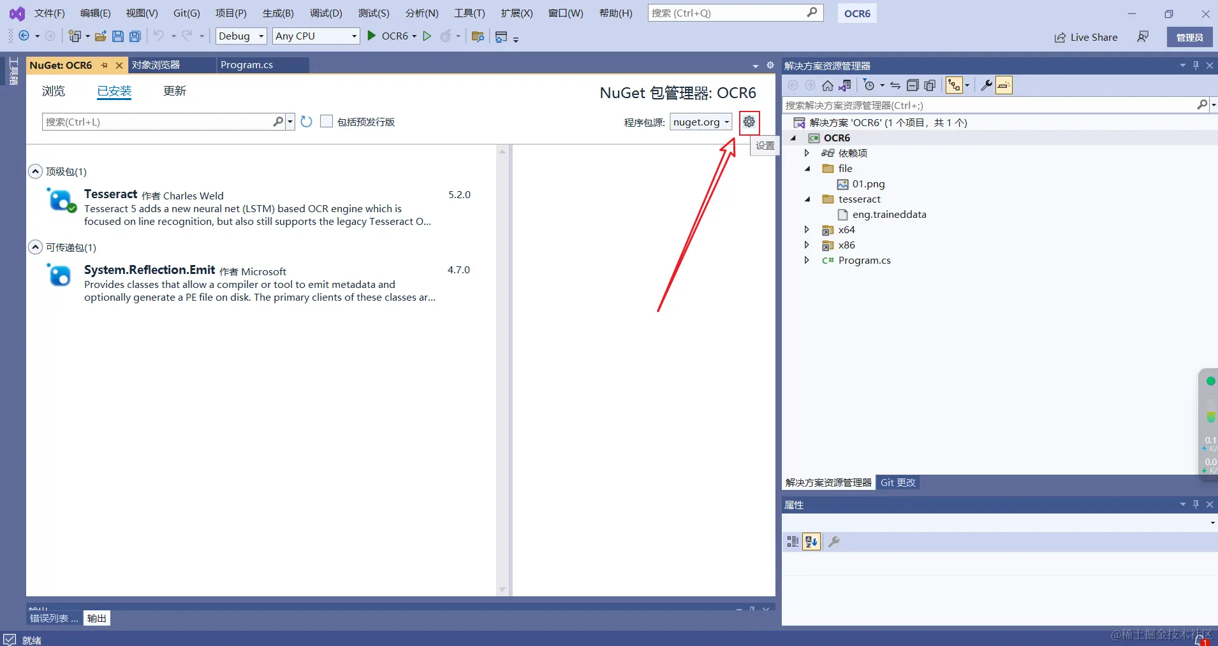Click the Property Pages wrench in Properties panel
The height and width of the screenshot is (646, 1218).
(x=833, y=542)
